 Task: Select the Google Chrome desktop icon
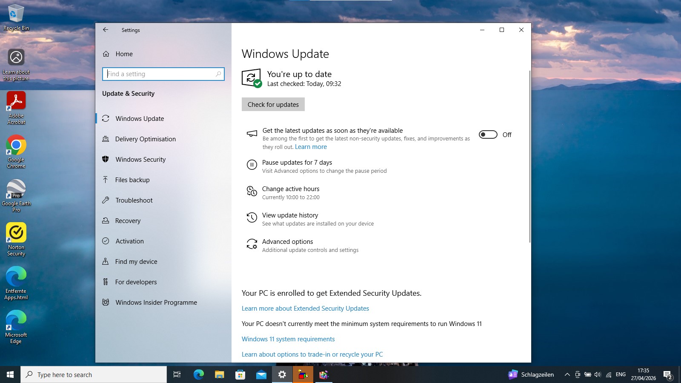pos(16,152)
